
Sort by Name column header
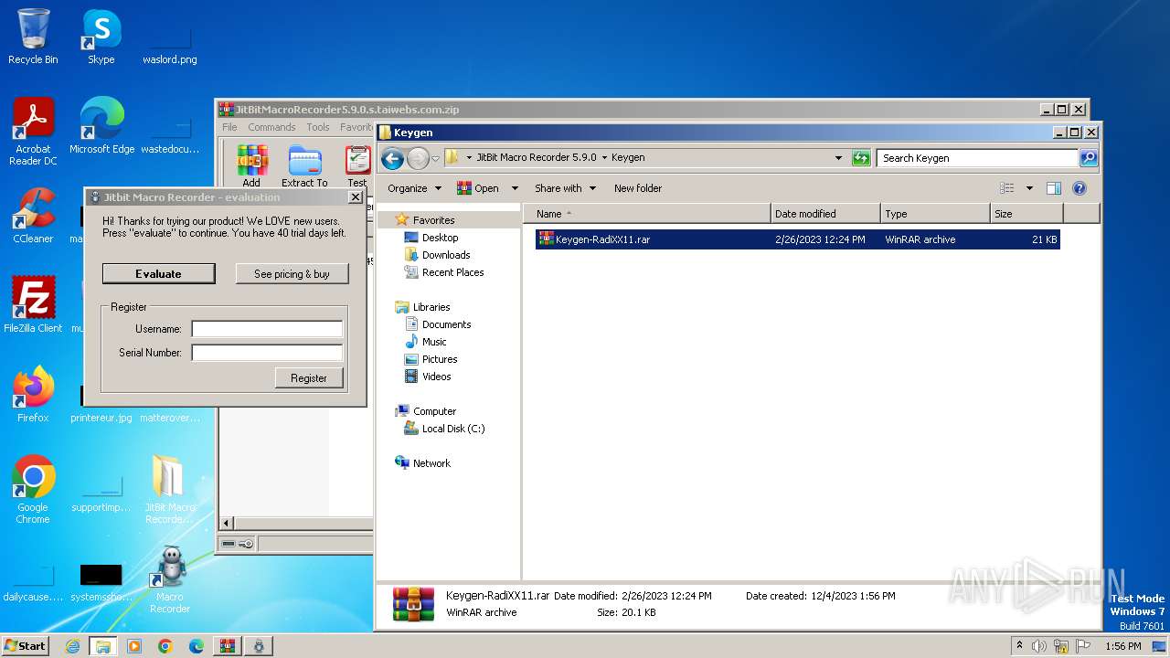point(647,214)
